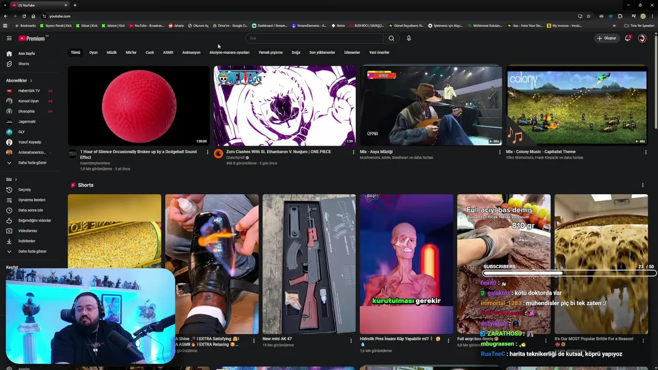Select the Mix'ler filter chip
The height and width of the screenshot is (370, 658).
click(x=131, y=52)
